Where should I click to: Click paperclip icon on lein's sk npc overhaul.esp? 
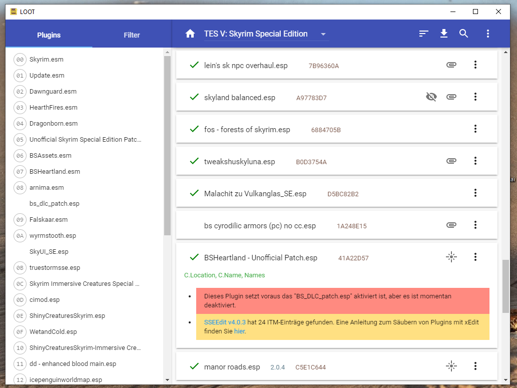pyautogui.click(x=451, y=65)
